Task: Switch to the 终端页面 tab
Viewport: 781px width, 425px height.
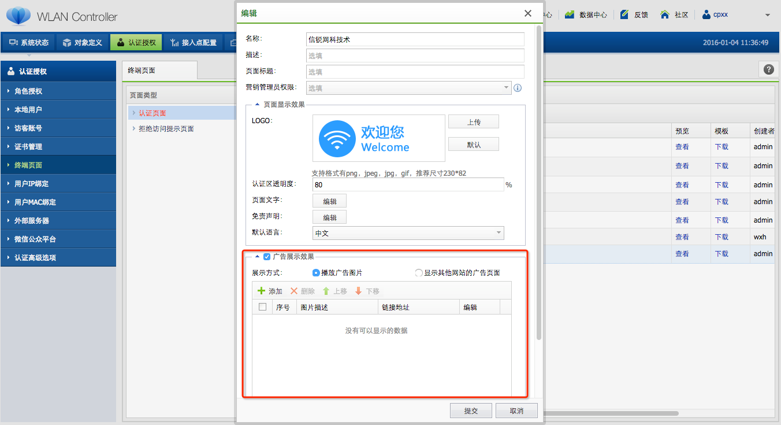Action: [x=160, y=70]
